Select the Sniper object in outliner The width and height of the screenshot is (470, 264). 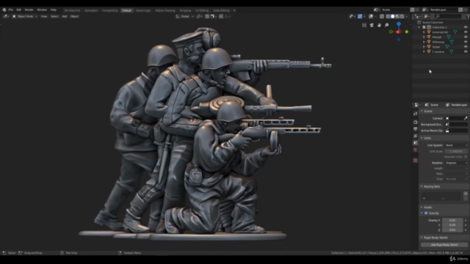(x=436, y=47)
